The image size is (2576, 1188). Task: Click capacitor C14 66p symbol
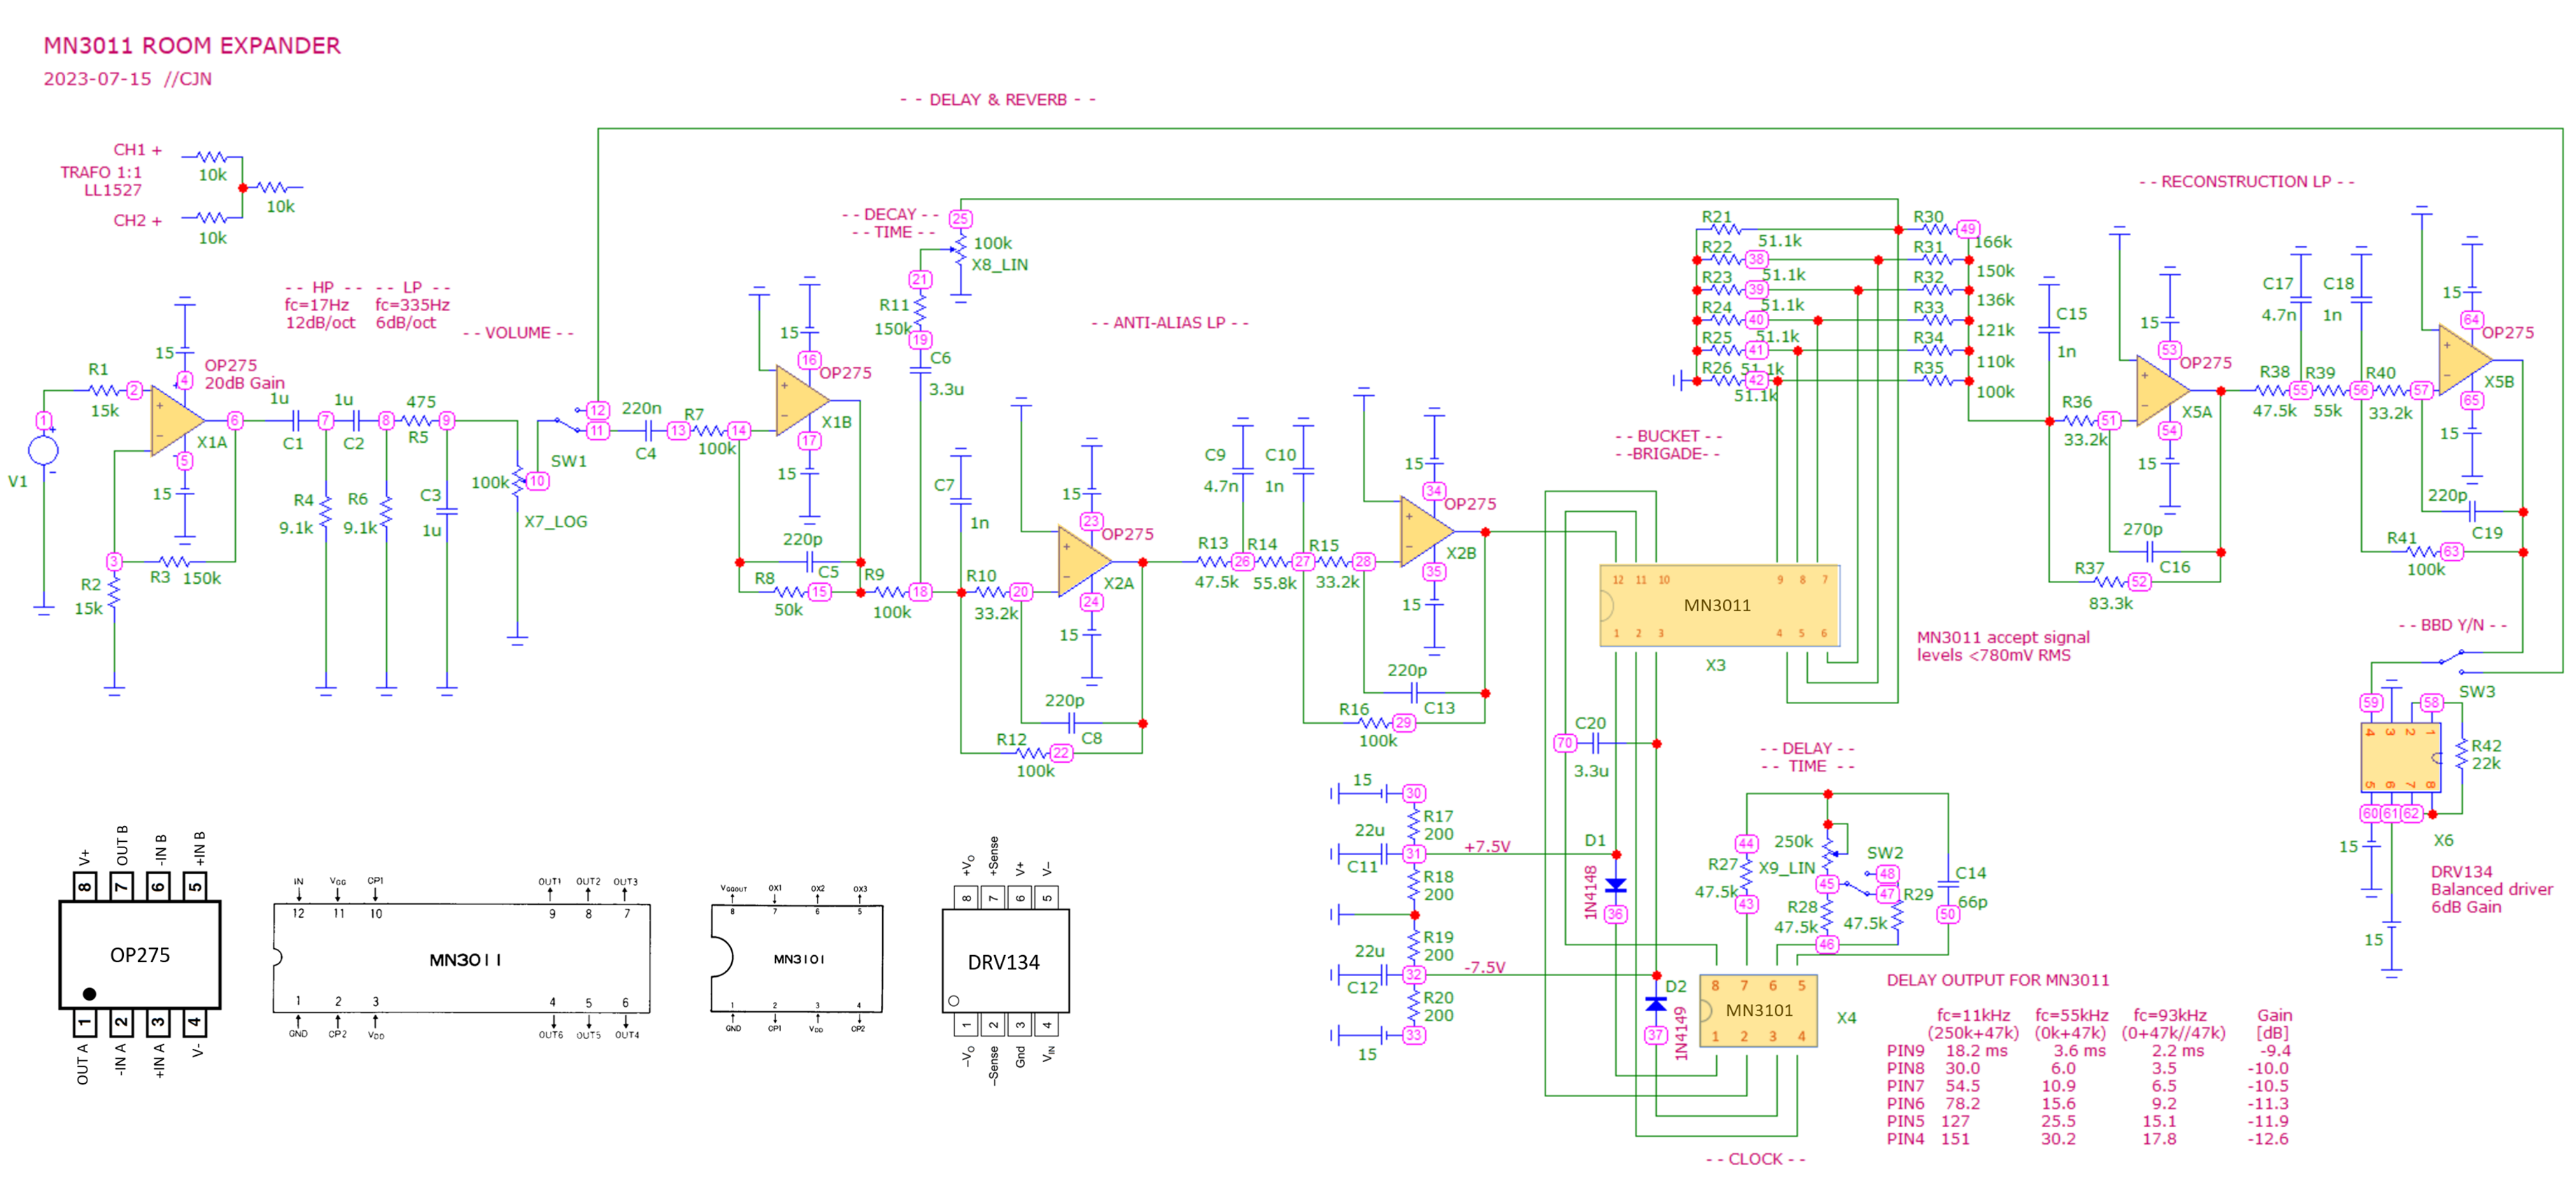(x=1948, y=885)
